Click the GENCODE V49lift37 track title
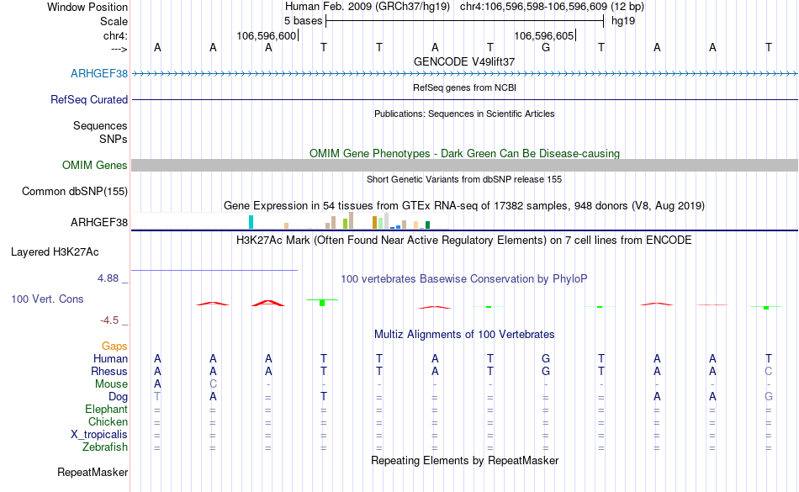The height and width of the screenshot is (492, 799). (463, 61)
